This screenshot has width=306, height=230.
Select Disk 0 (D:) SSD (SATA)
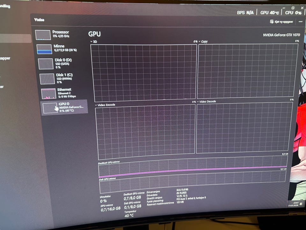(61, 64)
